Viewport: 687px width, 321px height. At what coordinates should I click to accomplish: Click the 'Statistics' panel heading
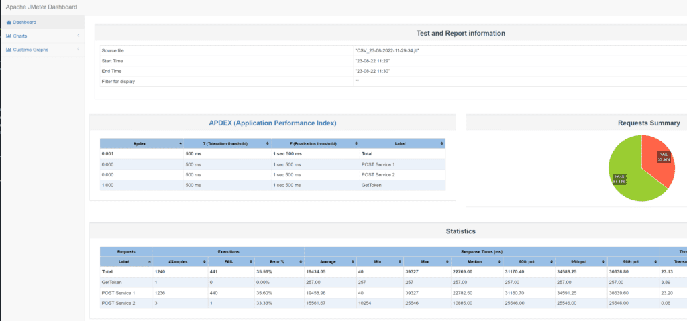pos(460,231)
